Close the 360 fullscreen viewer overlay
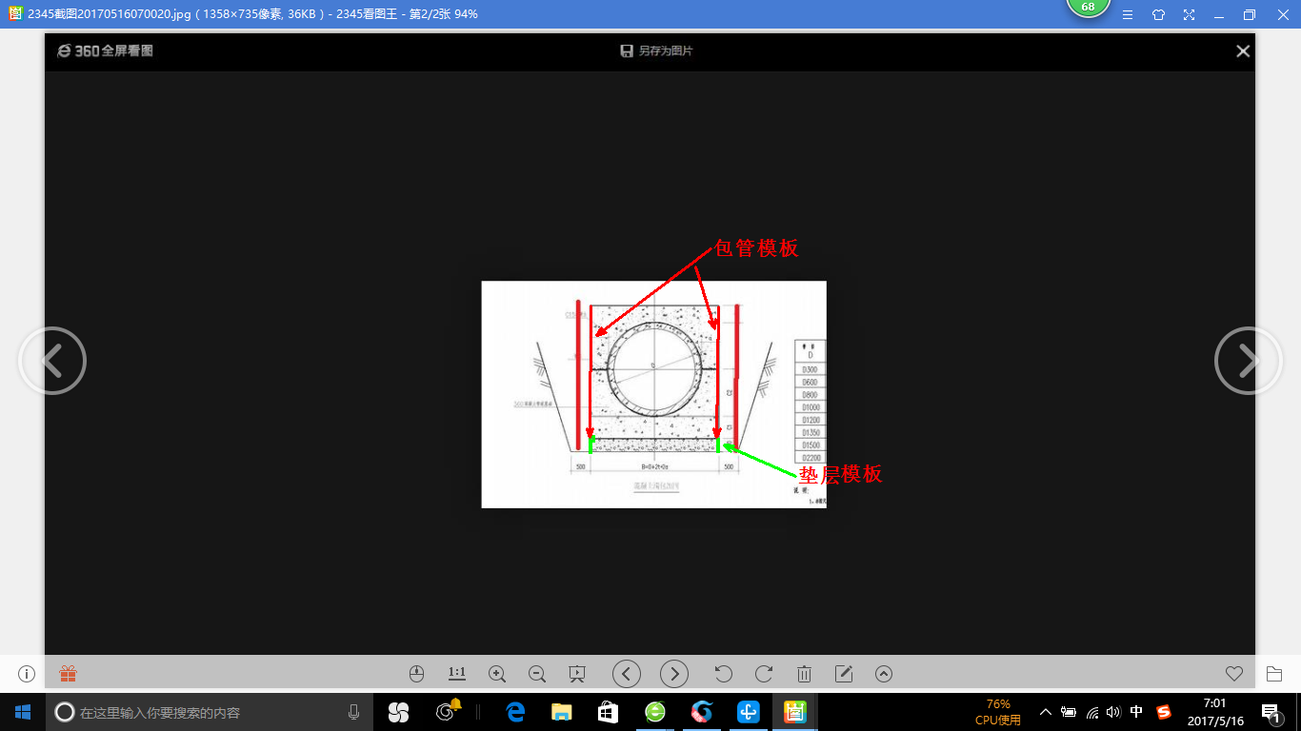 click(x=1243, y=51)
